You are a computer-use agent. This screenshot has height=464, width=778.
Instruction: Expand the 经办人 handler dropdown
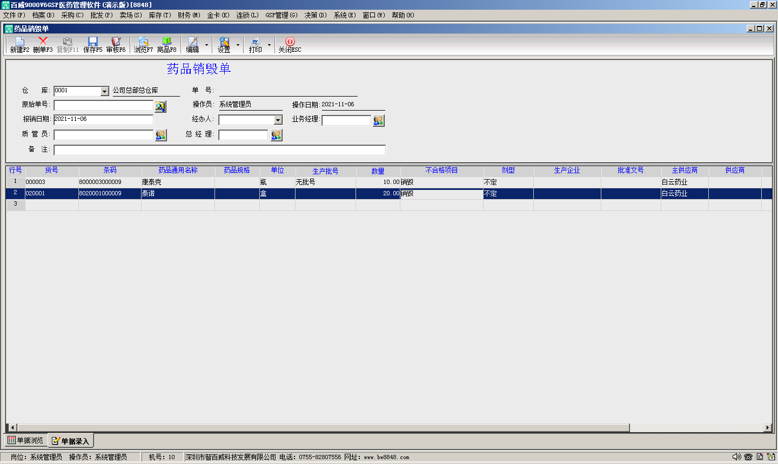coord(278,120)
